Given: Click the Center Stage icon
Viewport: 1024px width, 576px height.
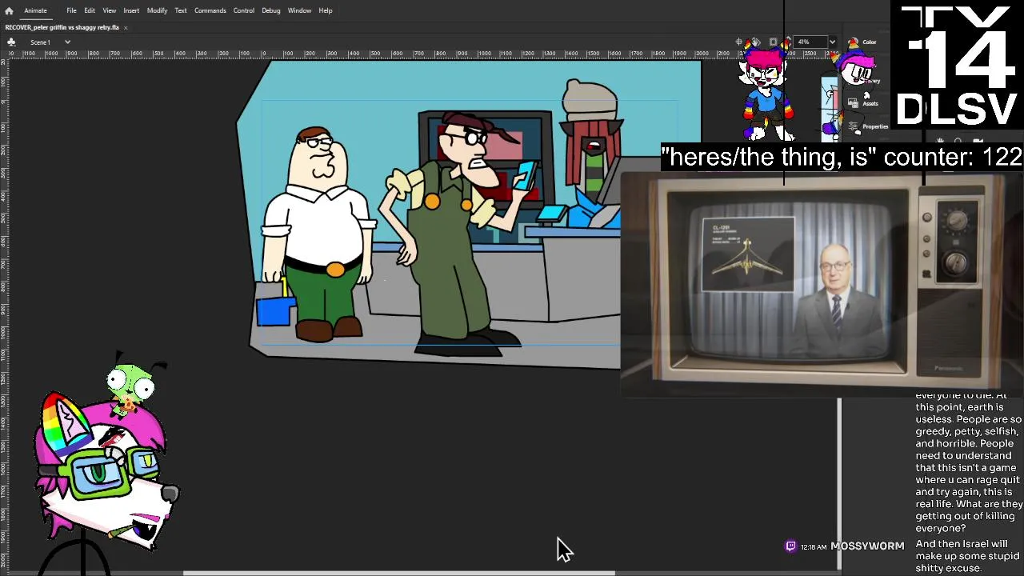Looking at the screenshot, I should point(739,42).
